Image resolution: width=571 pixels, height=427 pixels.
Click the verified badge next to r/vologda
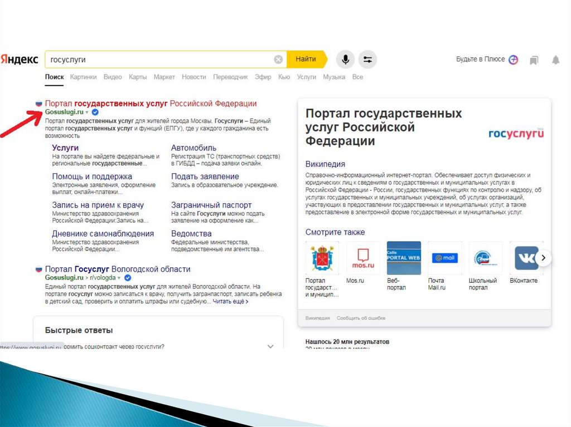[128, 277]
